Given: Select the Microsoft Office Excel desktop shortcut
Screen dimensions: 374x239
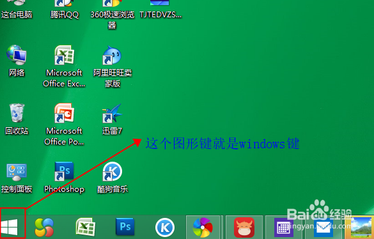Looking at the screenshot, I should coord(64,66).
